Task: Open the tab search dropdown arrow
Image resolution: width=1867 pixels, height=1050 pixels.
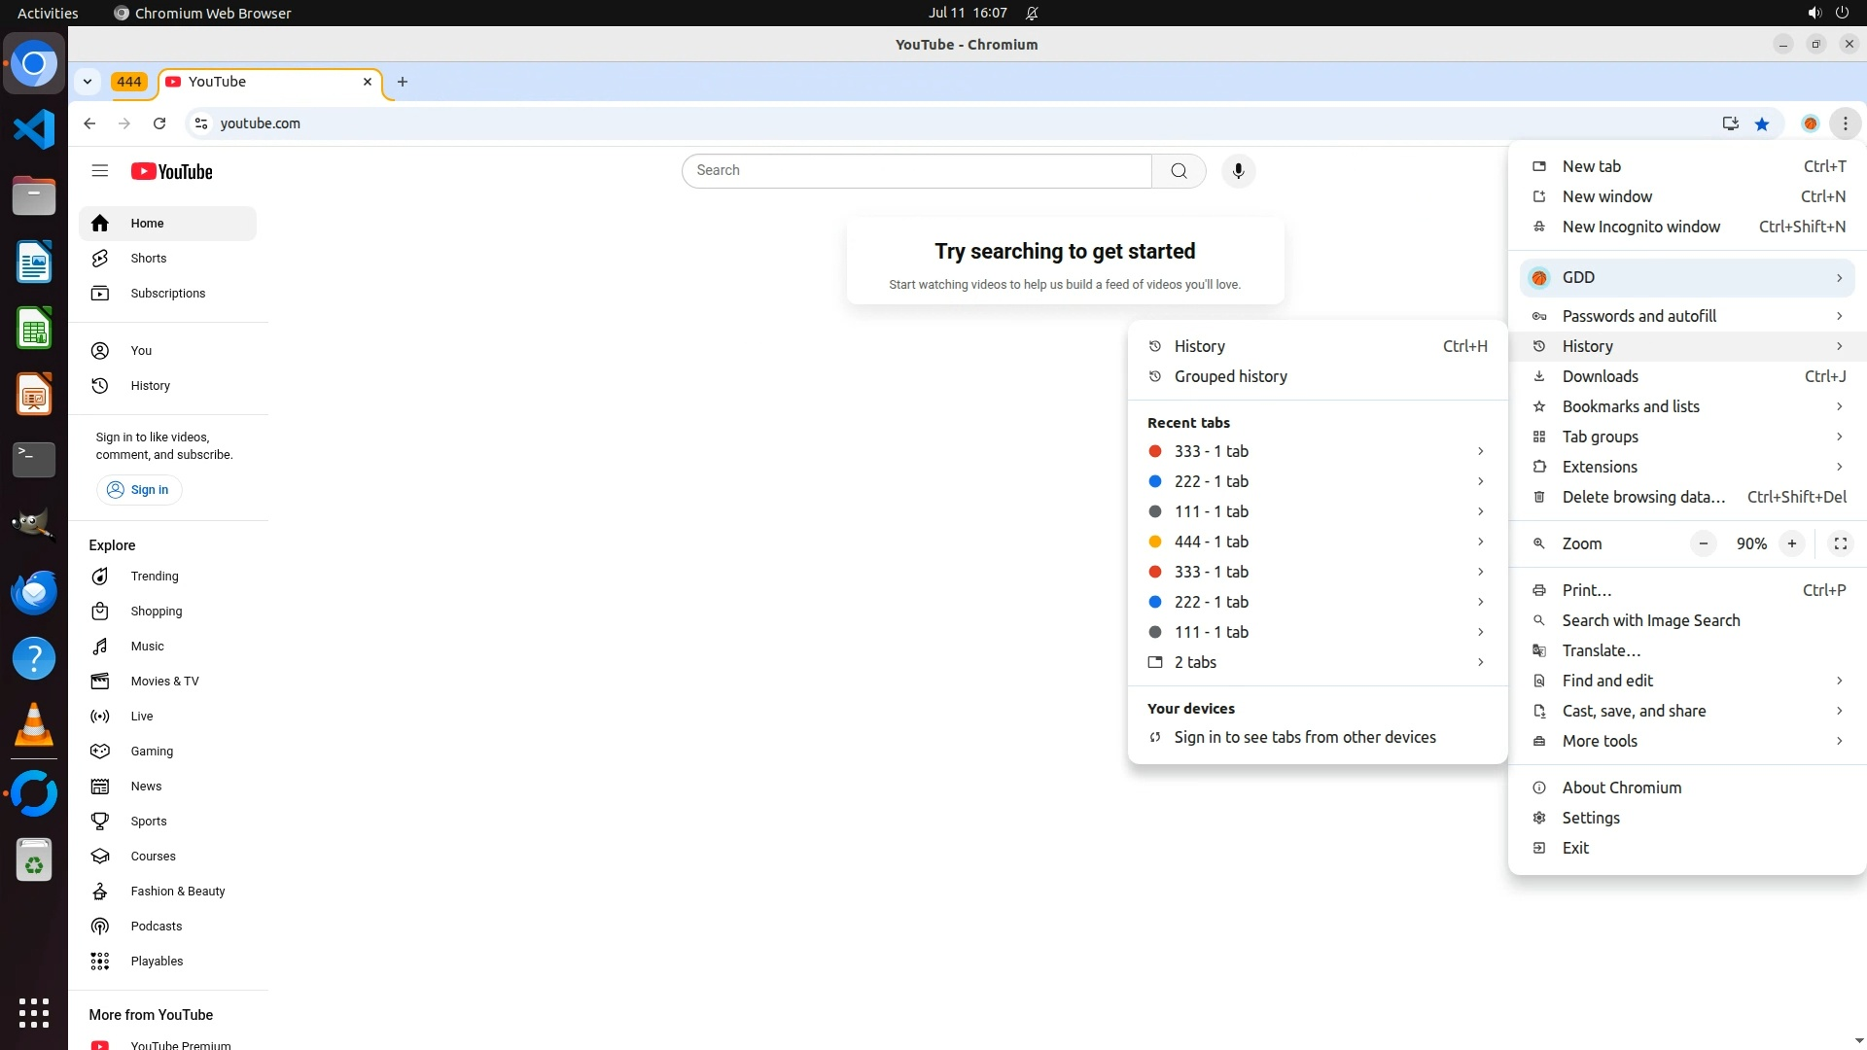Action: 88,82
